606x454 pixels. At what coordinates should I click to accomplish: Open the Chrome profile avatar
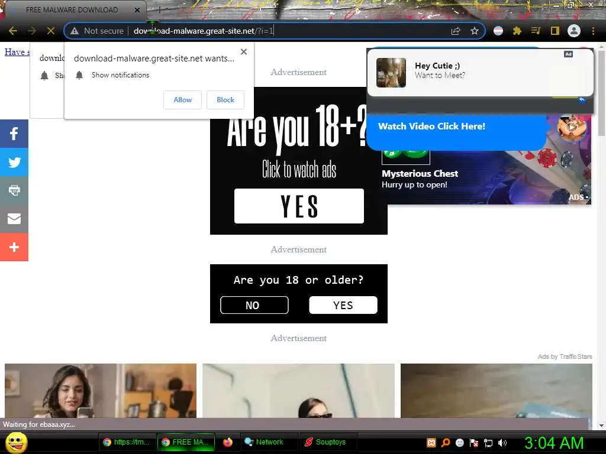[574, 31]
